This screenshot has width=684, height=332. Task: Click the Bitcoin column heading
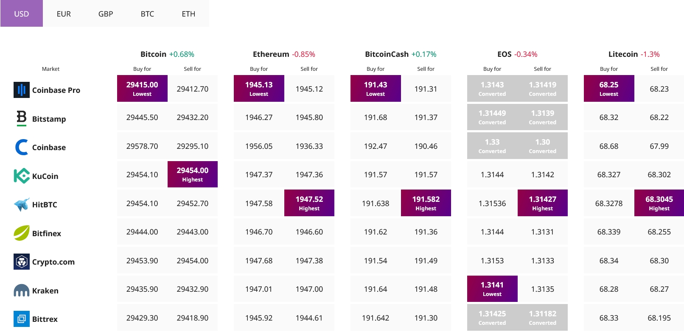point(153,54)
